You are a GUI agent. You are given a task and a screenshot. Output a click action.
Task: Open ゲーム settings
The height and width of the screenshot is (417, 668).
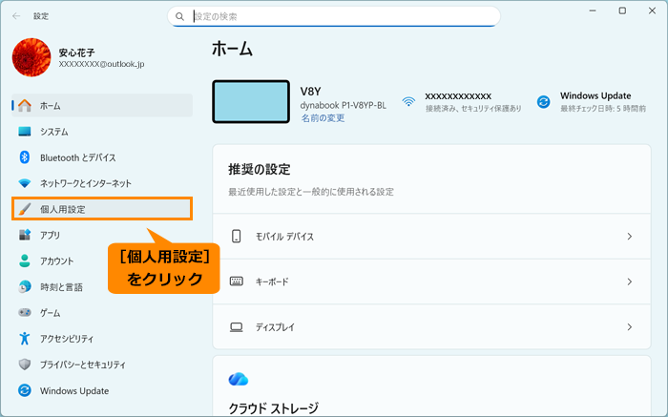[x=102, y=313]
